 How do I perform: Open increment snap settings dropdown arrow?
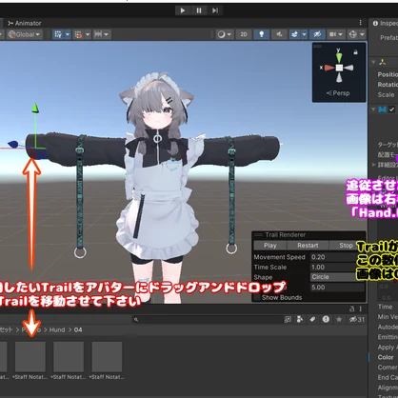point(107,34)
